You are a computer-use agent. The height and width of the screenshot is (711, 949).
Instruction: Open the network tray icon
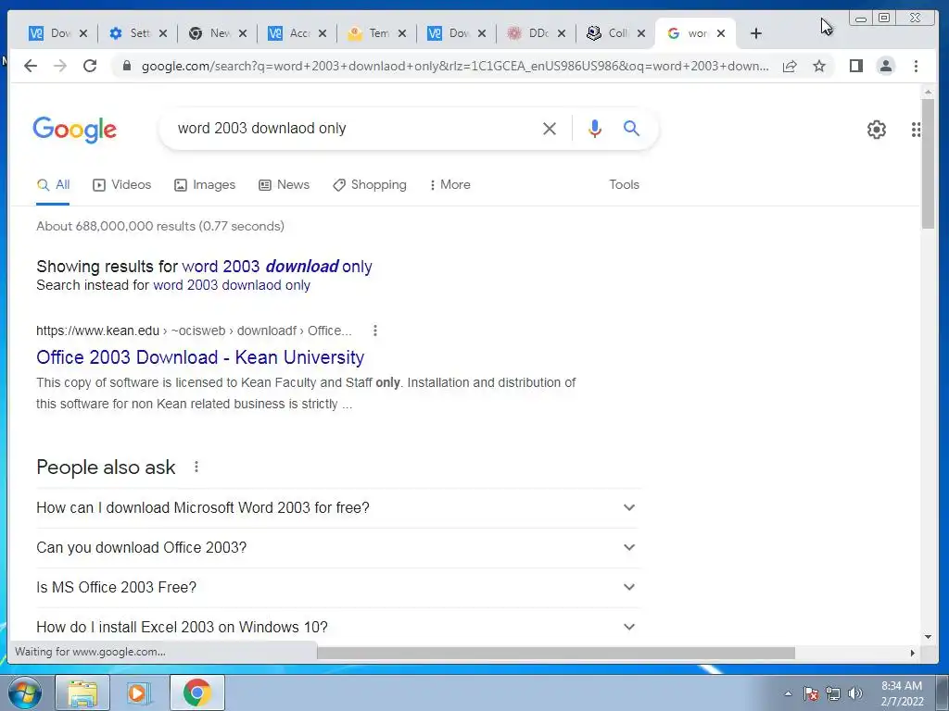[833, 693]
